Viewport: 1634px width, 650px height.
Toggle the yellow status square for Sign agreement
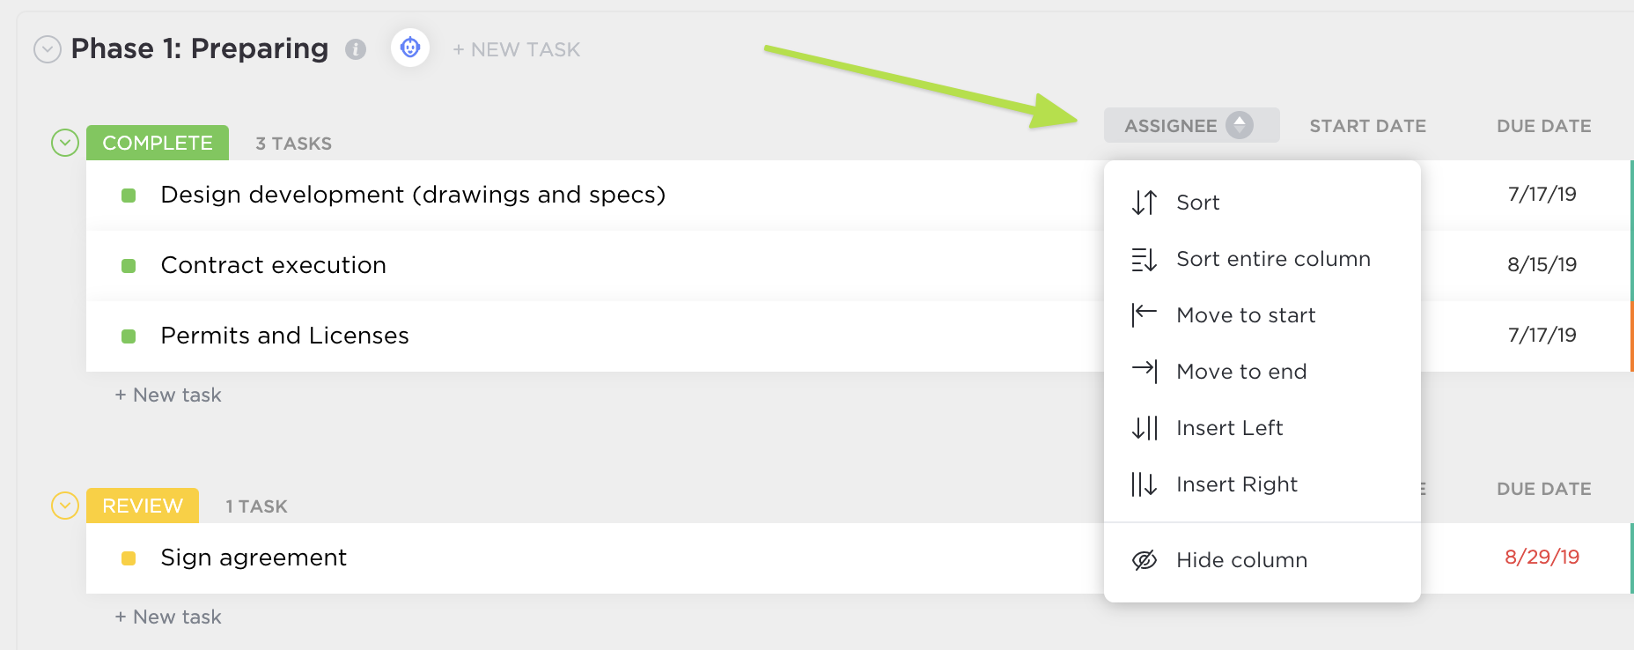coord(129,557)
